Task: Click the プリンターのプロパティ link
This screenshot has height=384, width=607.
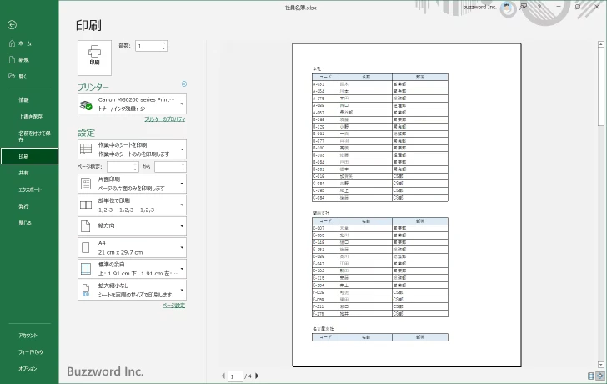Action: (x=165, y=119)
